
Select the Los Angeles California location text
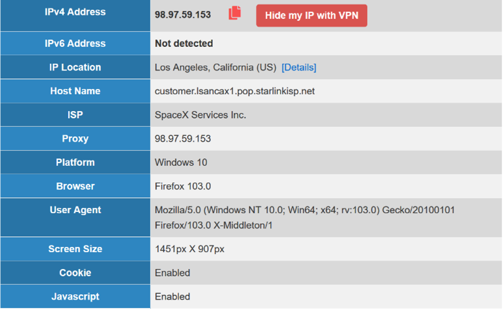click(x=215, y=67)
